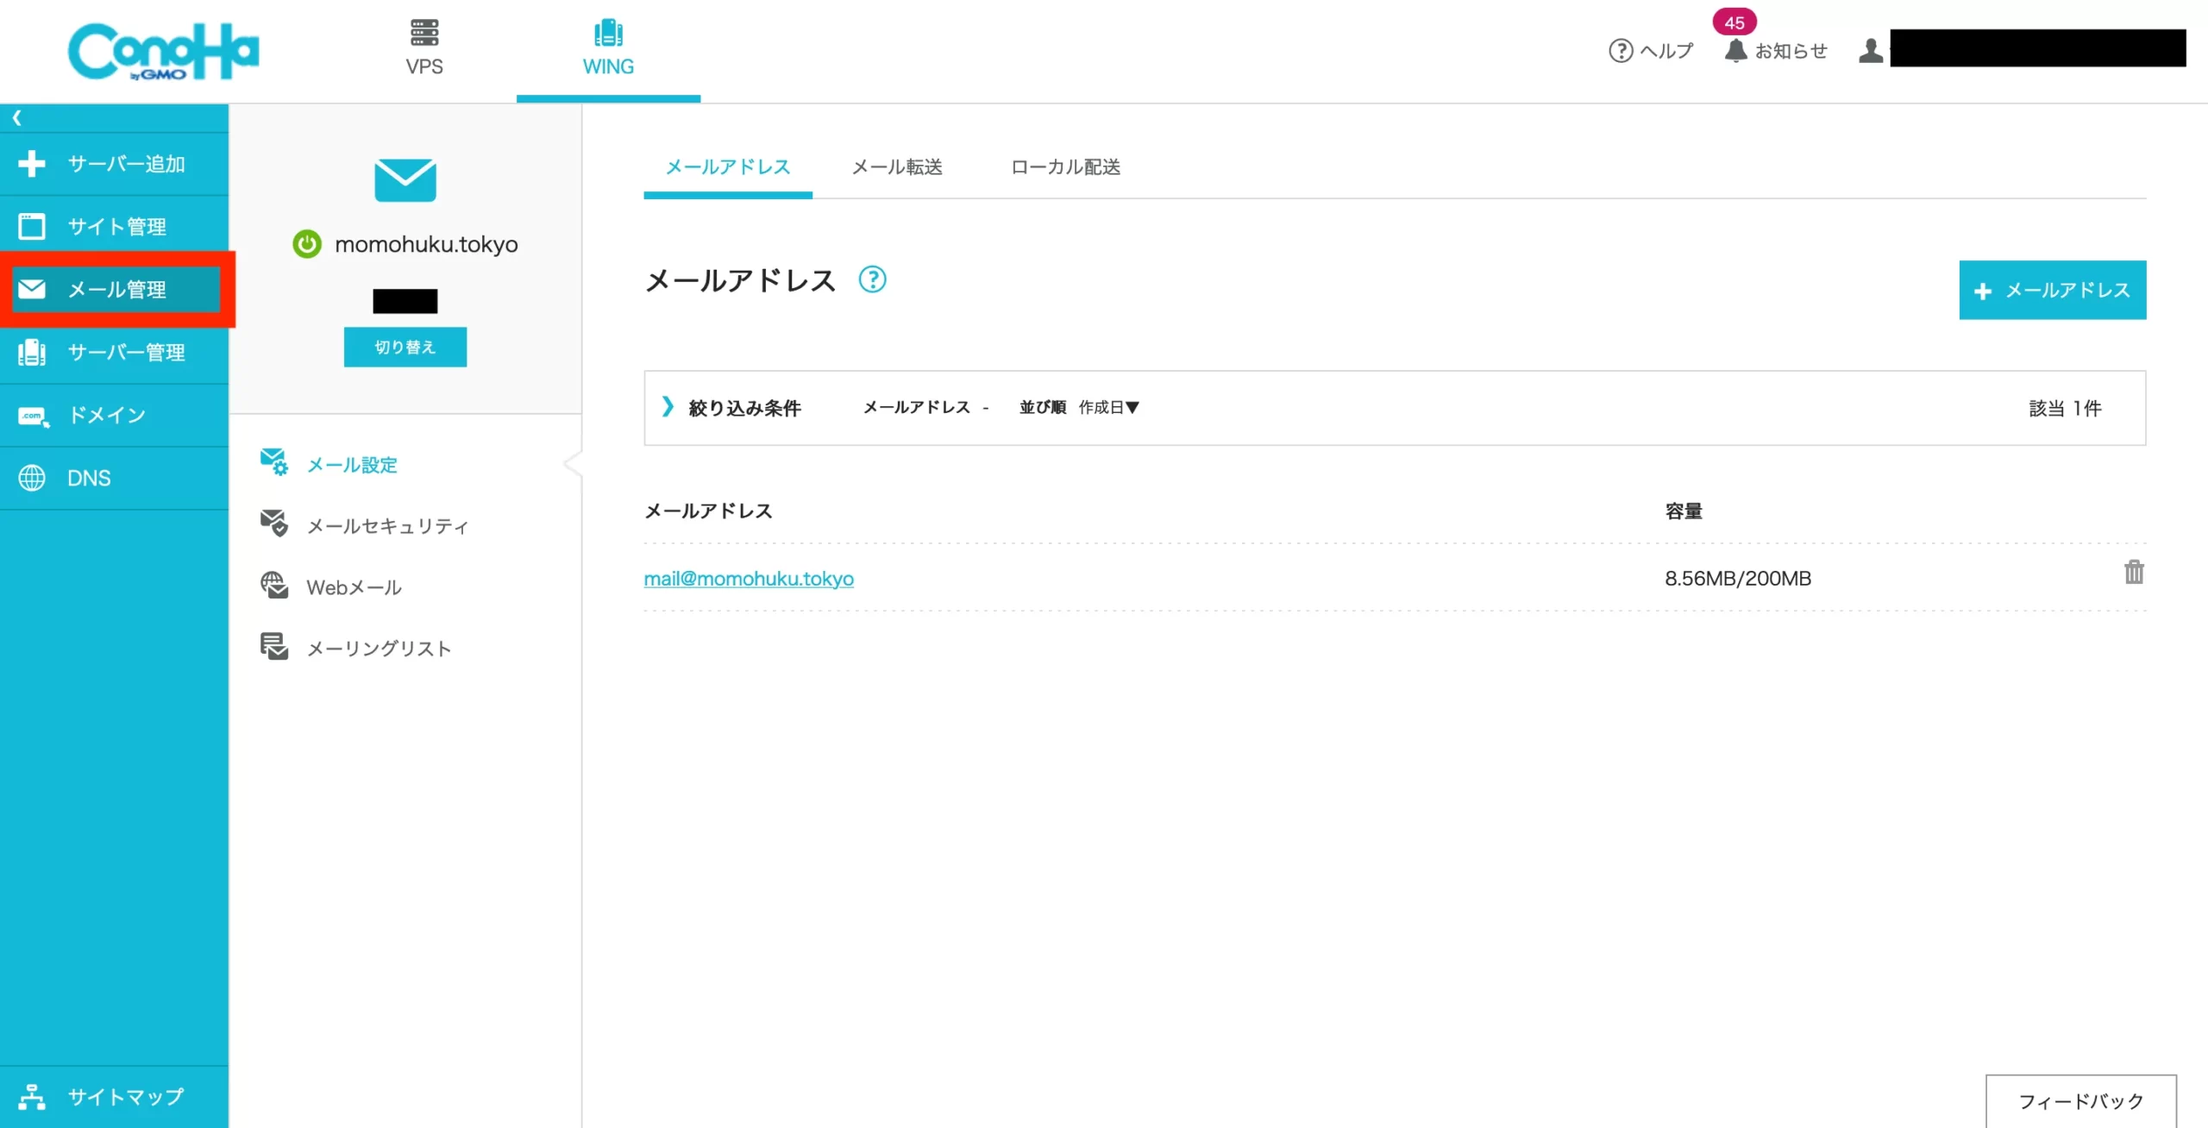Viewport: 2208px width, 1128px height.
Task: Select the メールアドレス tab
Action: point(728,167)
